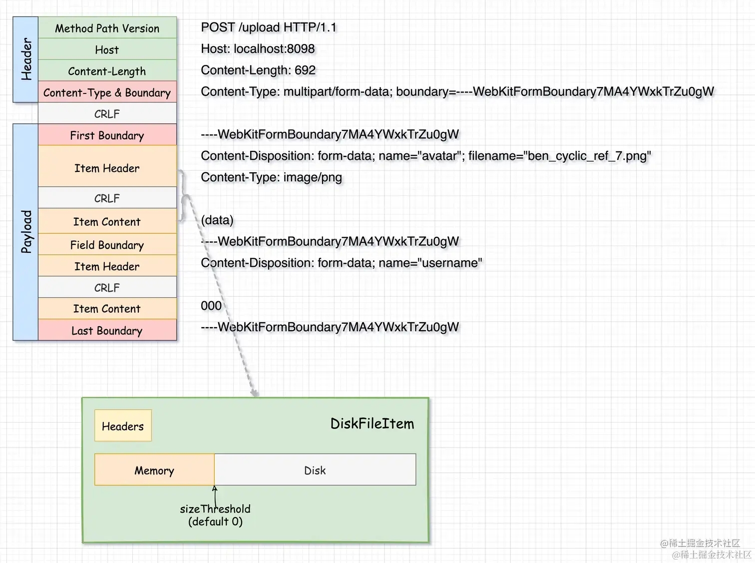The width and height of the screenshot is (755, 563).
Task: Click the Method Path Version box
Action: (107, 28)
